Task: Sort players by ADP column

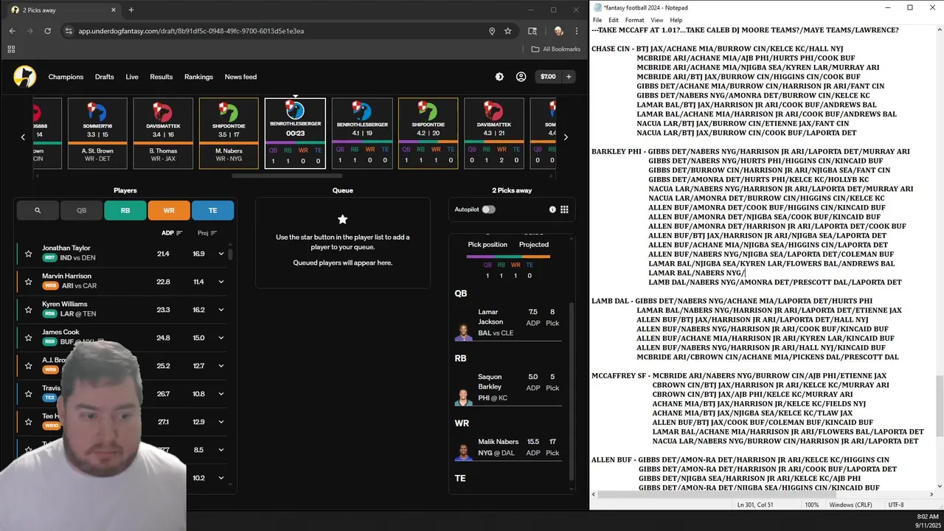Action: pyautogui.click(x=172, y=233)
